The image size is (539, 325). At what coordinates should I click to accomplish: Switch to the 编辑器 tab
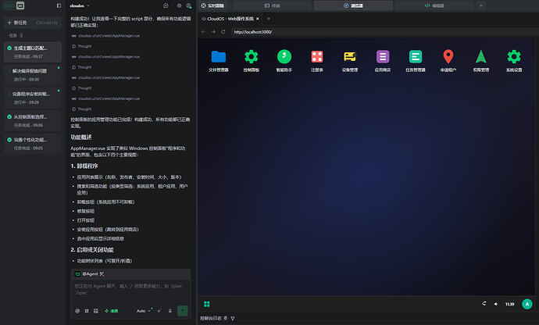coord(434,5)
